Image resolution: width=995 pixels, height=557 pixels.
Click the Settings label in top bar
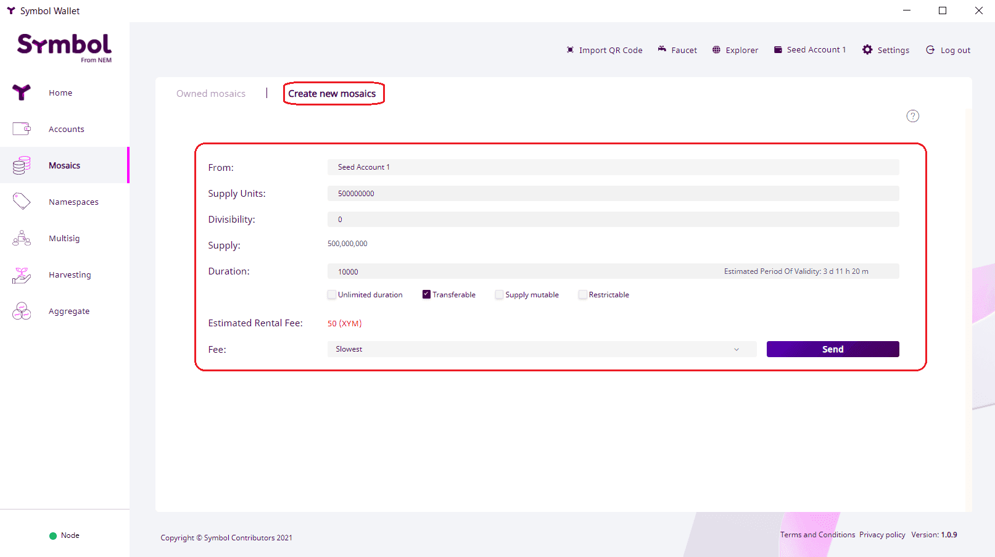click(893, 51)
